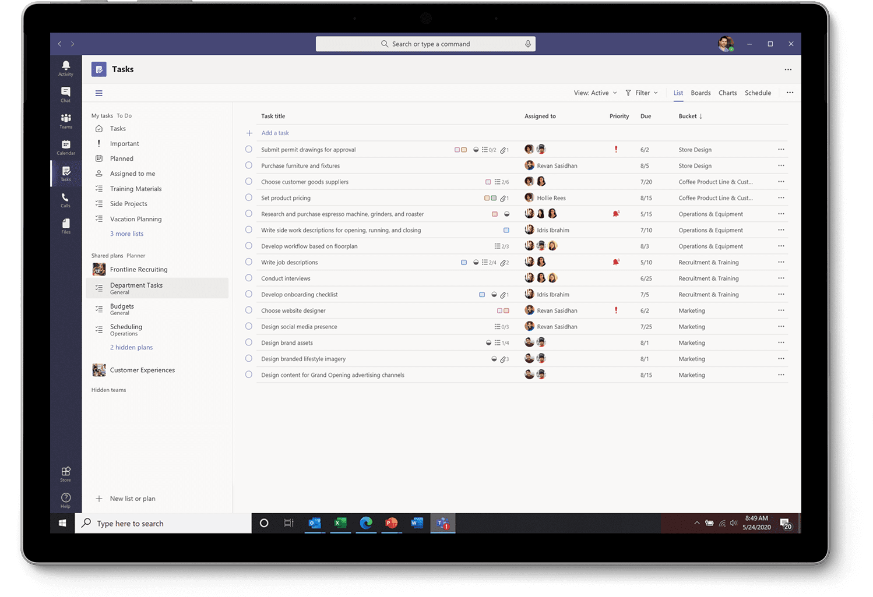
Task: Mark Set product pricing complete
Action: tap(249, 197)
